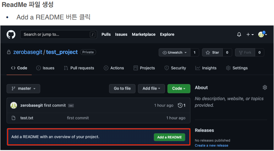Click the zerobasegit commit author avatar
Image resolution: width=274 pixels, height=151 pixels.
14,105
